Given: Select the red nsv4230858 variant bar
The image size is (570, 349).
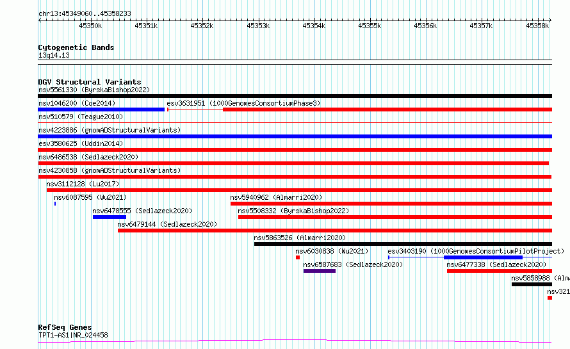Looking at the screenshot, I should (295, 177).
